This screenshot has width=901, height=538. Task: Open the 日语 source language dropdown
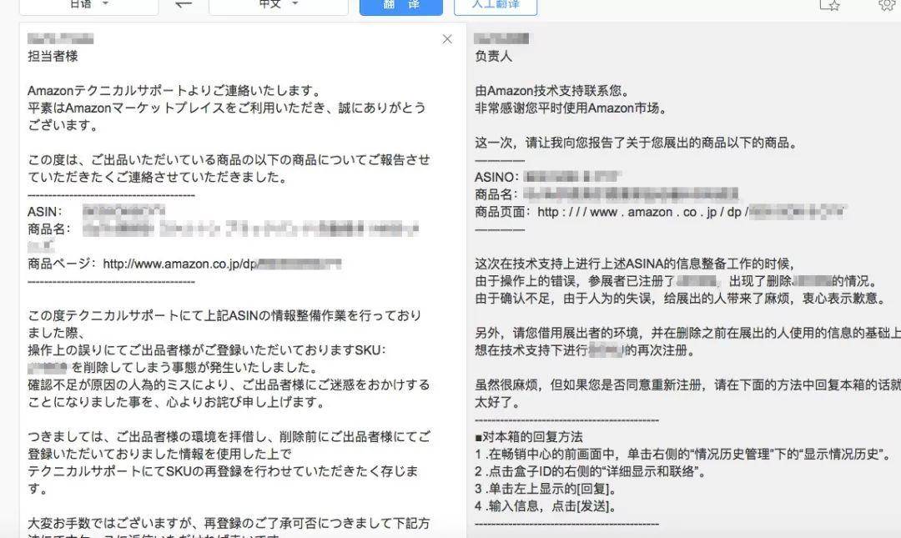[x=88, y=5]
